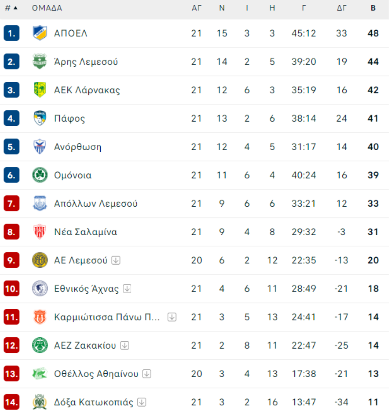The image size is (389, 413).
Task: Sort table by the # rank column
Action: coord(11,8)
